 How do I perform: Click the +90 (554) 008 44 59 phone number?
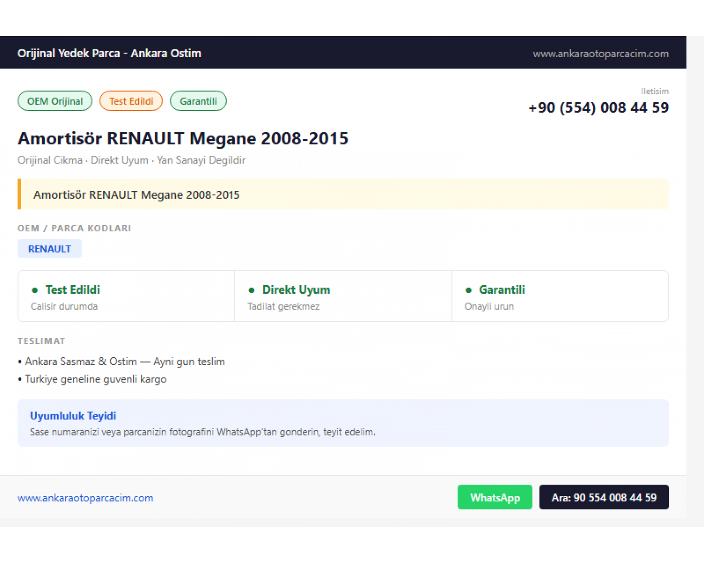pyautogui.click(x=598, y=107)
